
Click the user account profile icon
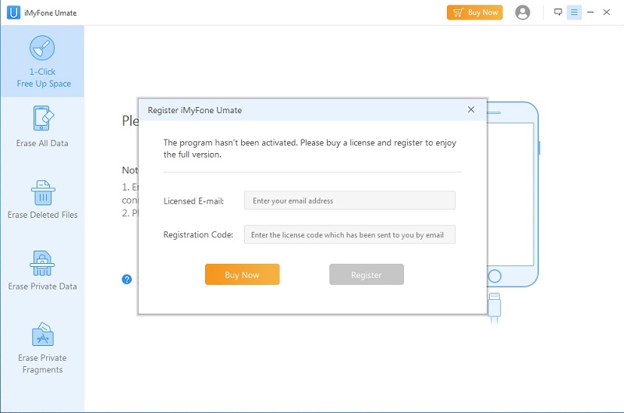coord(523,12)
